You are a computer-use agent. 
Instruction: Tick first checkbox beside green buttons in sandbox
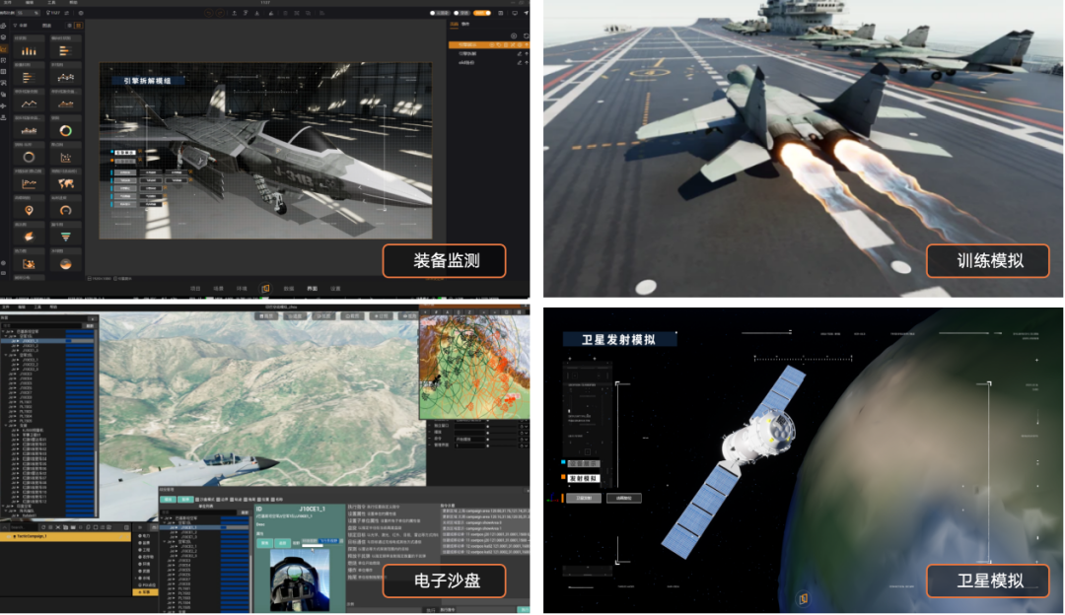197,500
